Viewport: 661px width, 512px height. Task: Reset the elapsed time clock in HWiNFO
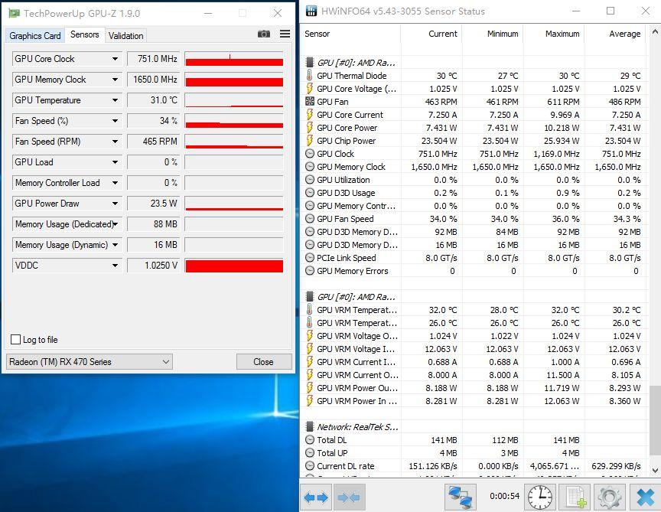click(540, 497)
